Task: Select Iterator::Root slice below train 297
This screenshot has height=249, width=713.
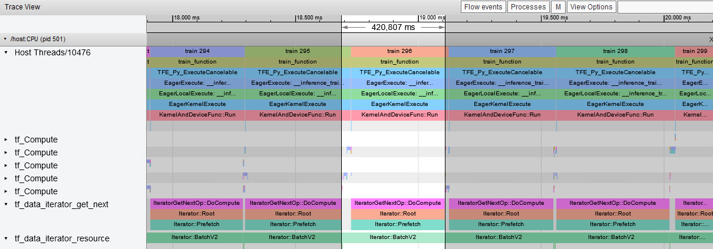Action: tap(501, 214)
